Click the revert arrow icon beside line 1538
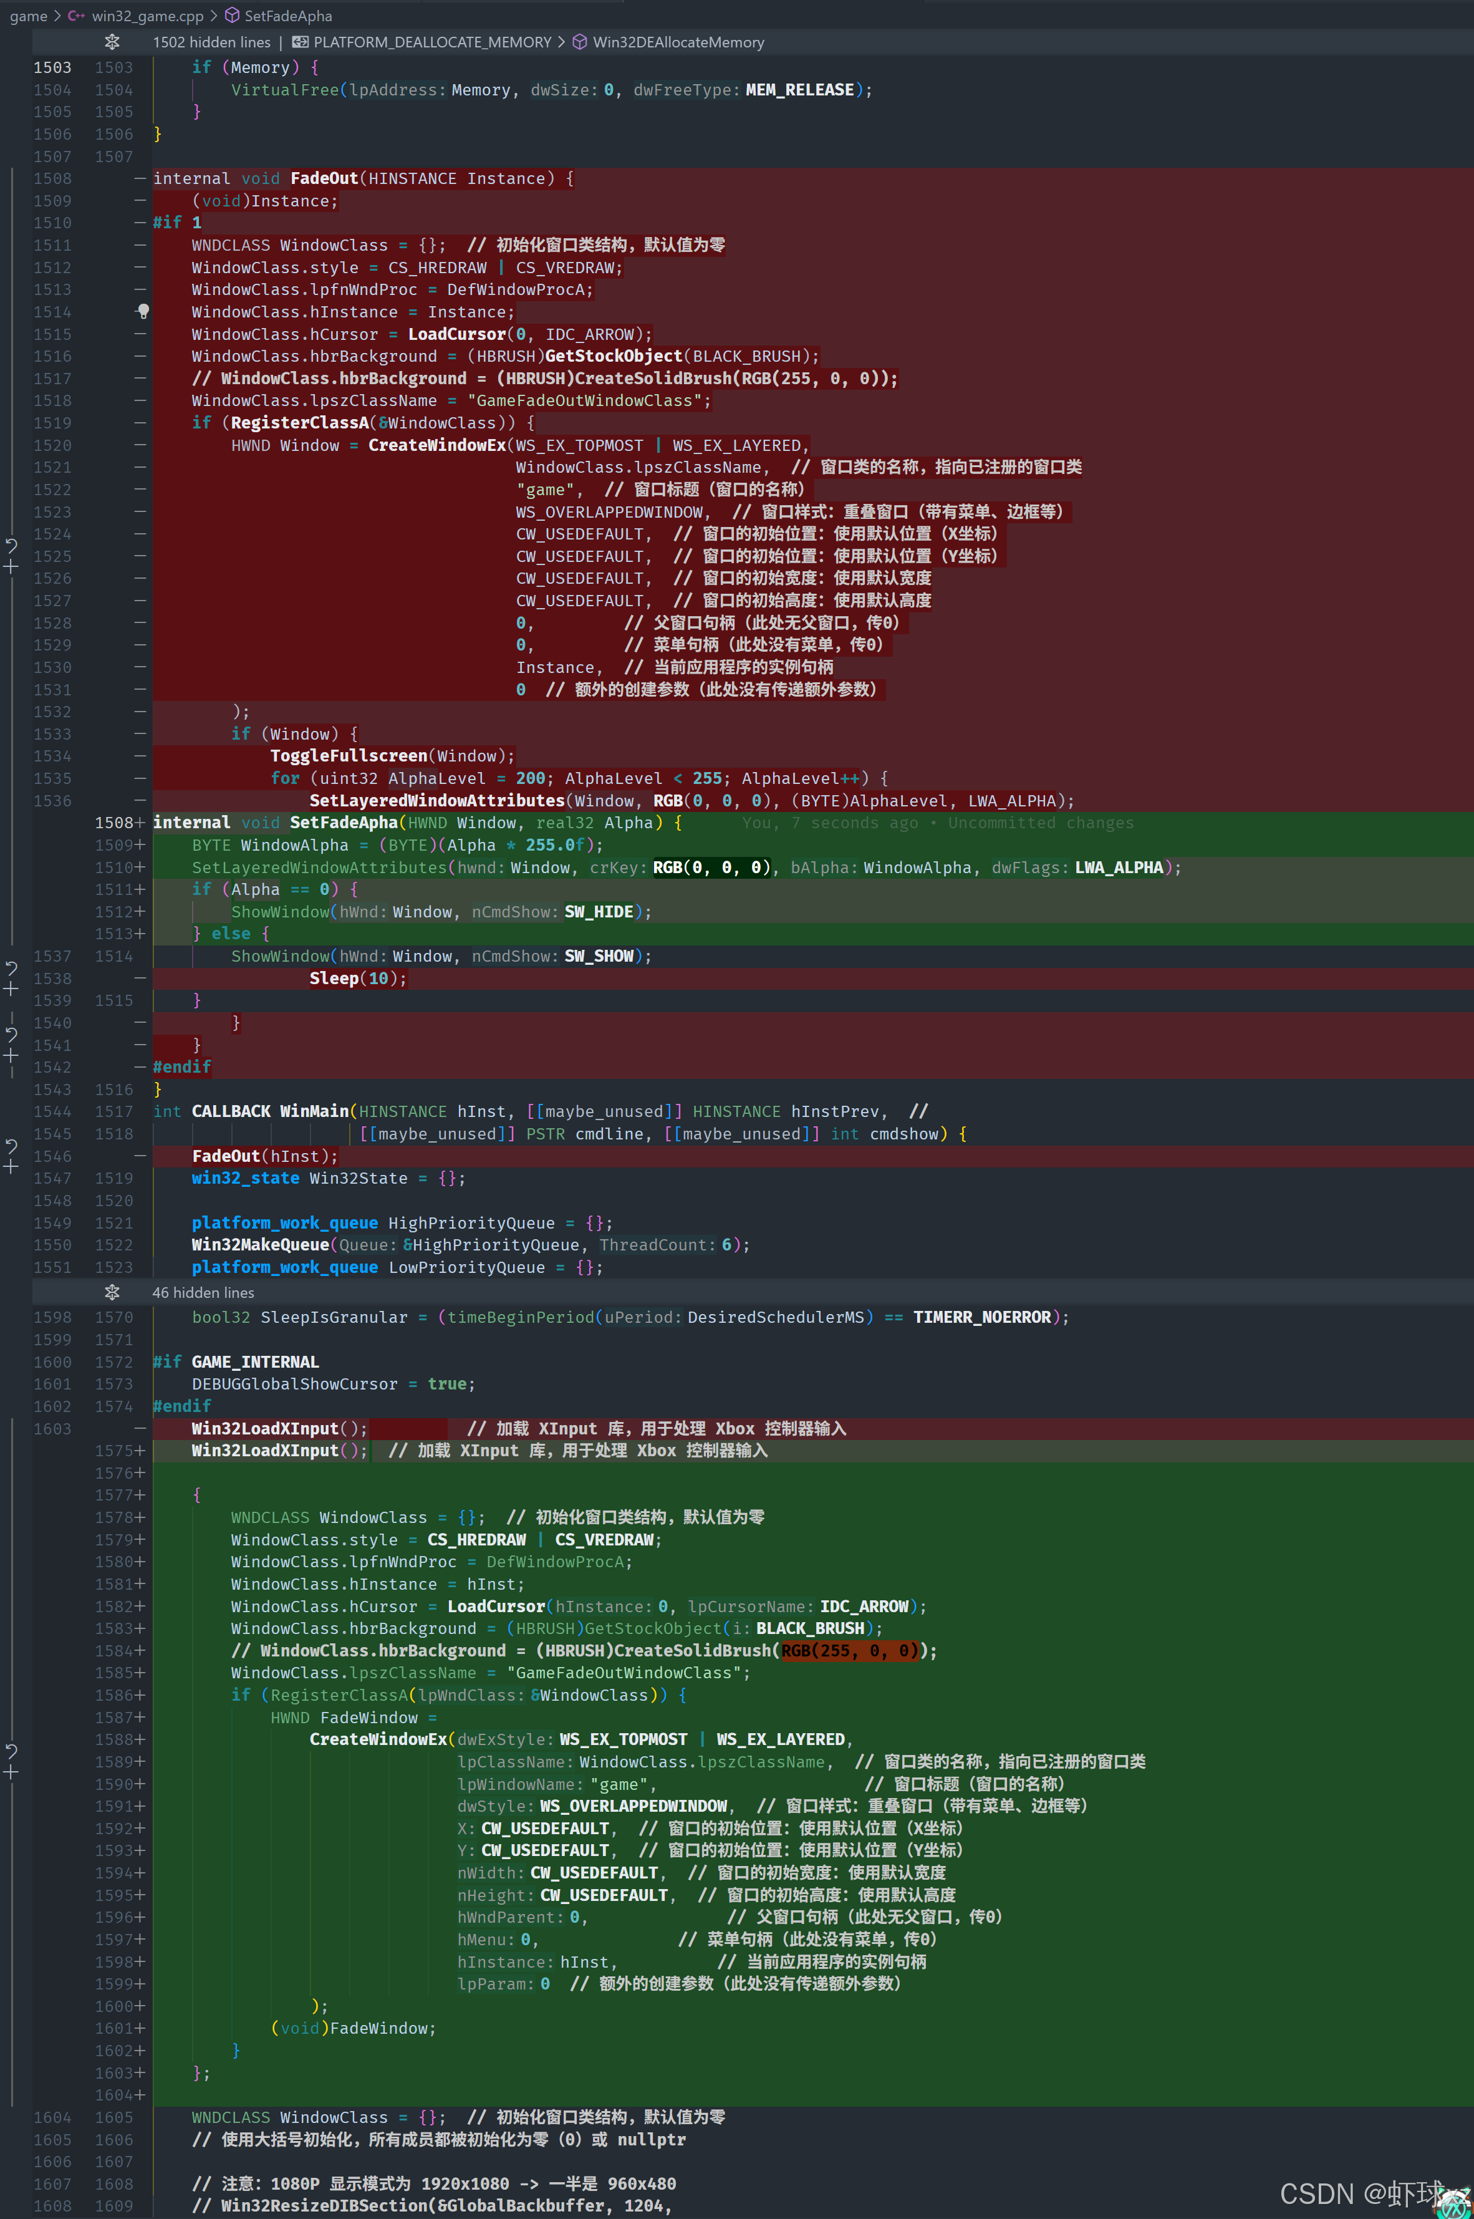This screenshot has height=2219, width=1474. coord(11,967)
